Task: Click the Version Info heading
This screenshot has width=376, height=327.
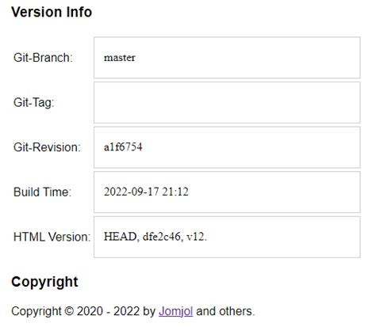Action: pyautogui.click(x=52, y=12)
